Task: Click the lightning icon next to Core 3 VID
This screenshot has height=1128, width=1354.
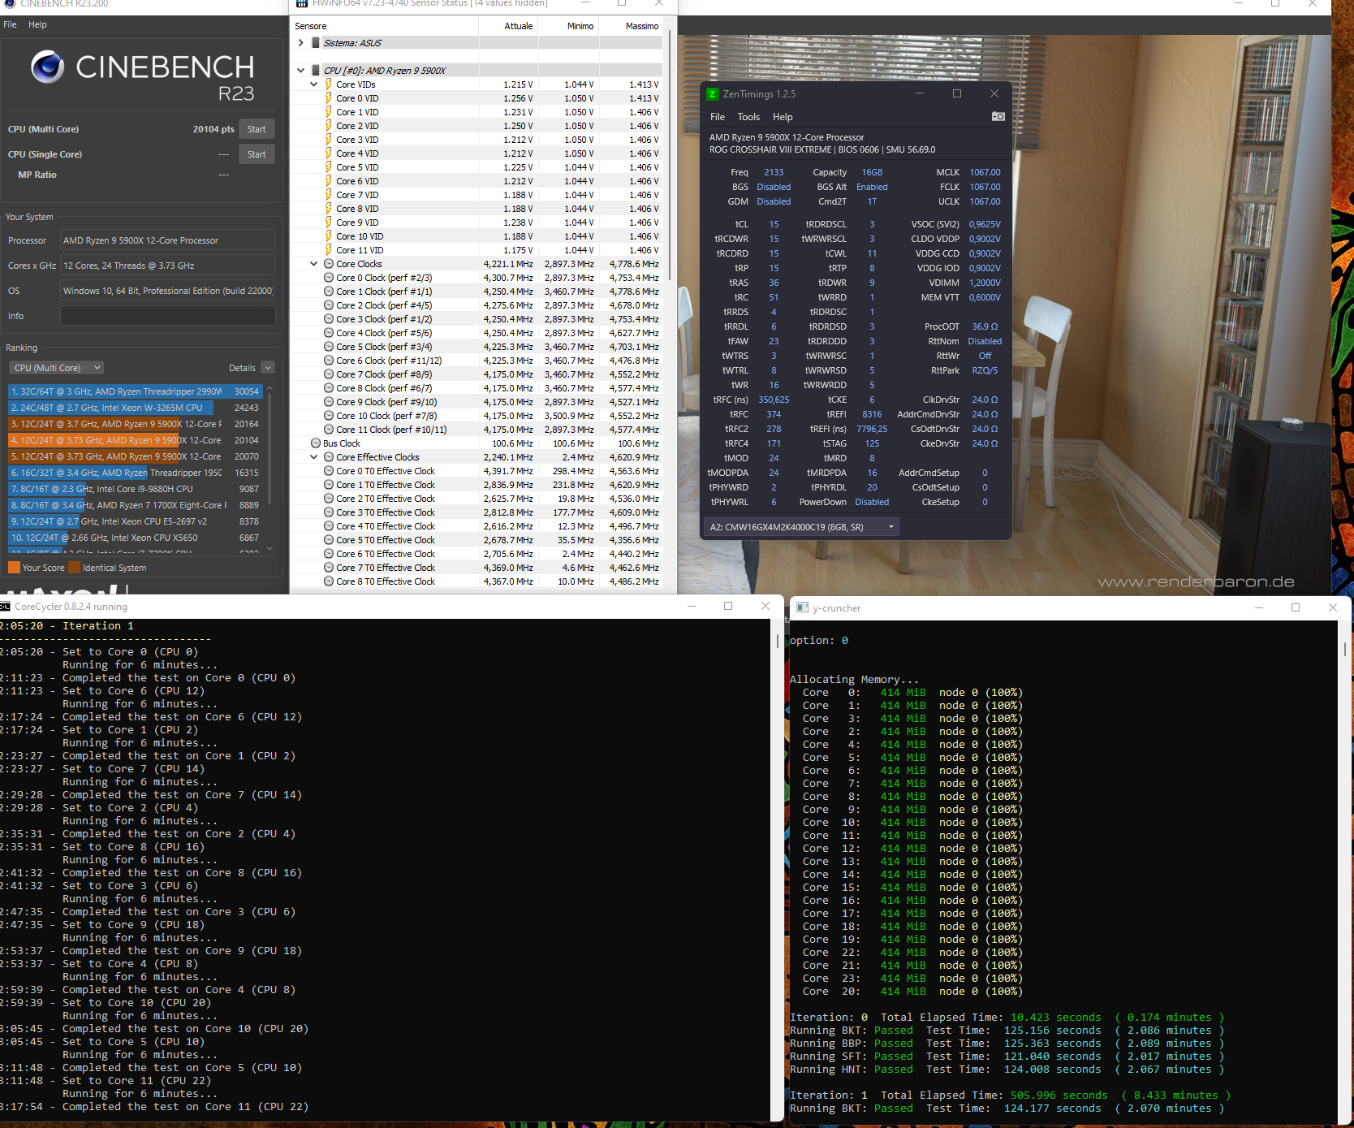Action: [x=329, y=140]
